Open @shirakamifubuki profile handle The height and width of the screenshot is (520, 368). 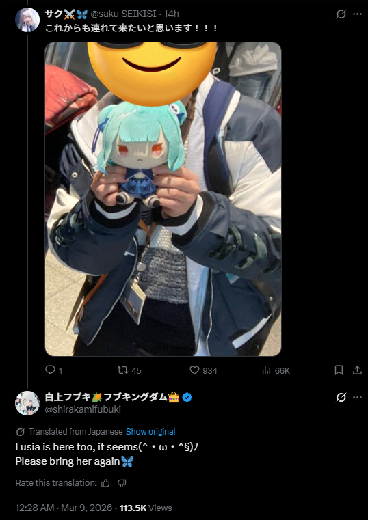83,409
